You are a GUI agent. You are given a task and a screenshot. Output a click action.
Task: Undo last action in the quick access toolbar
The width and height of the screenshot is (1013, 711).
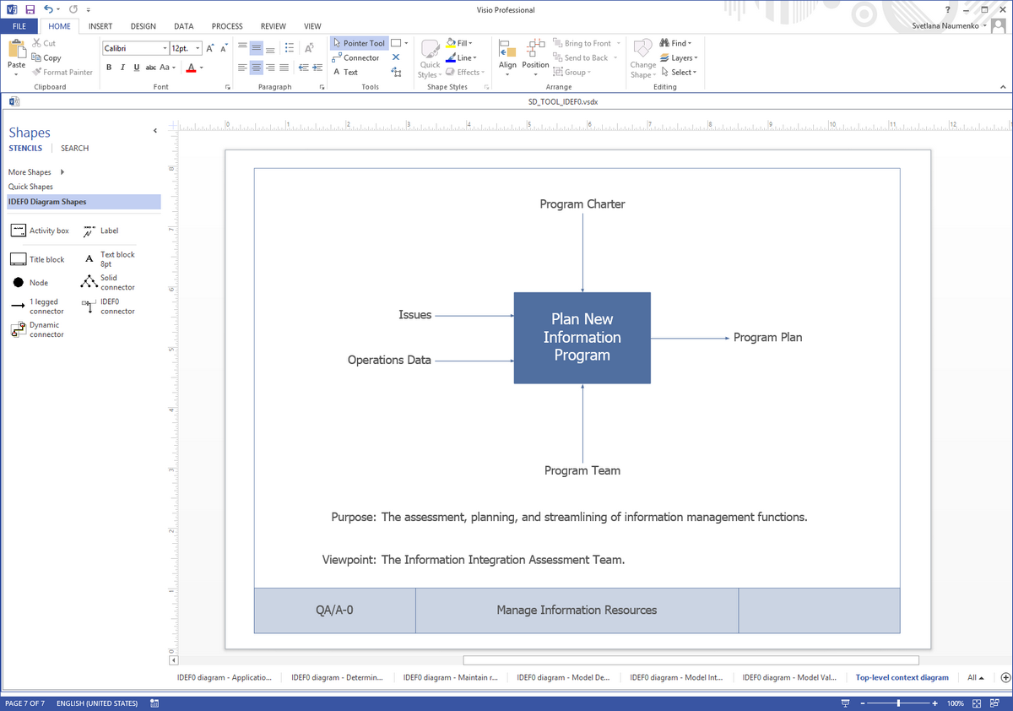coord(48,9)
